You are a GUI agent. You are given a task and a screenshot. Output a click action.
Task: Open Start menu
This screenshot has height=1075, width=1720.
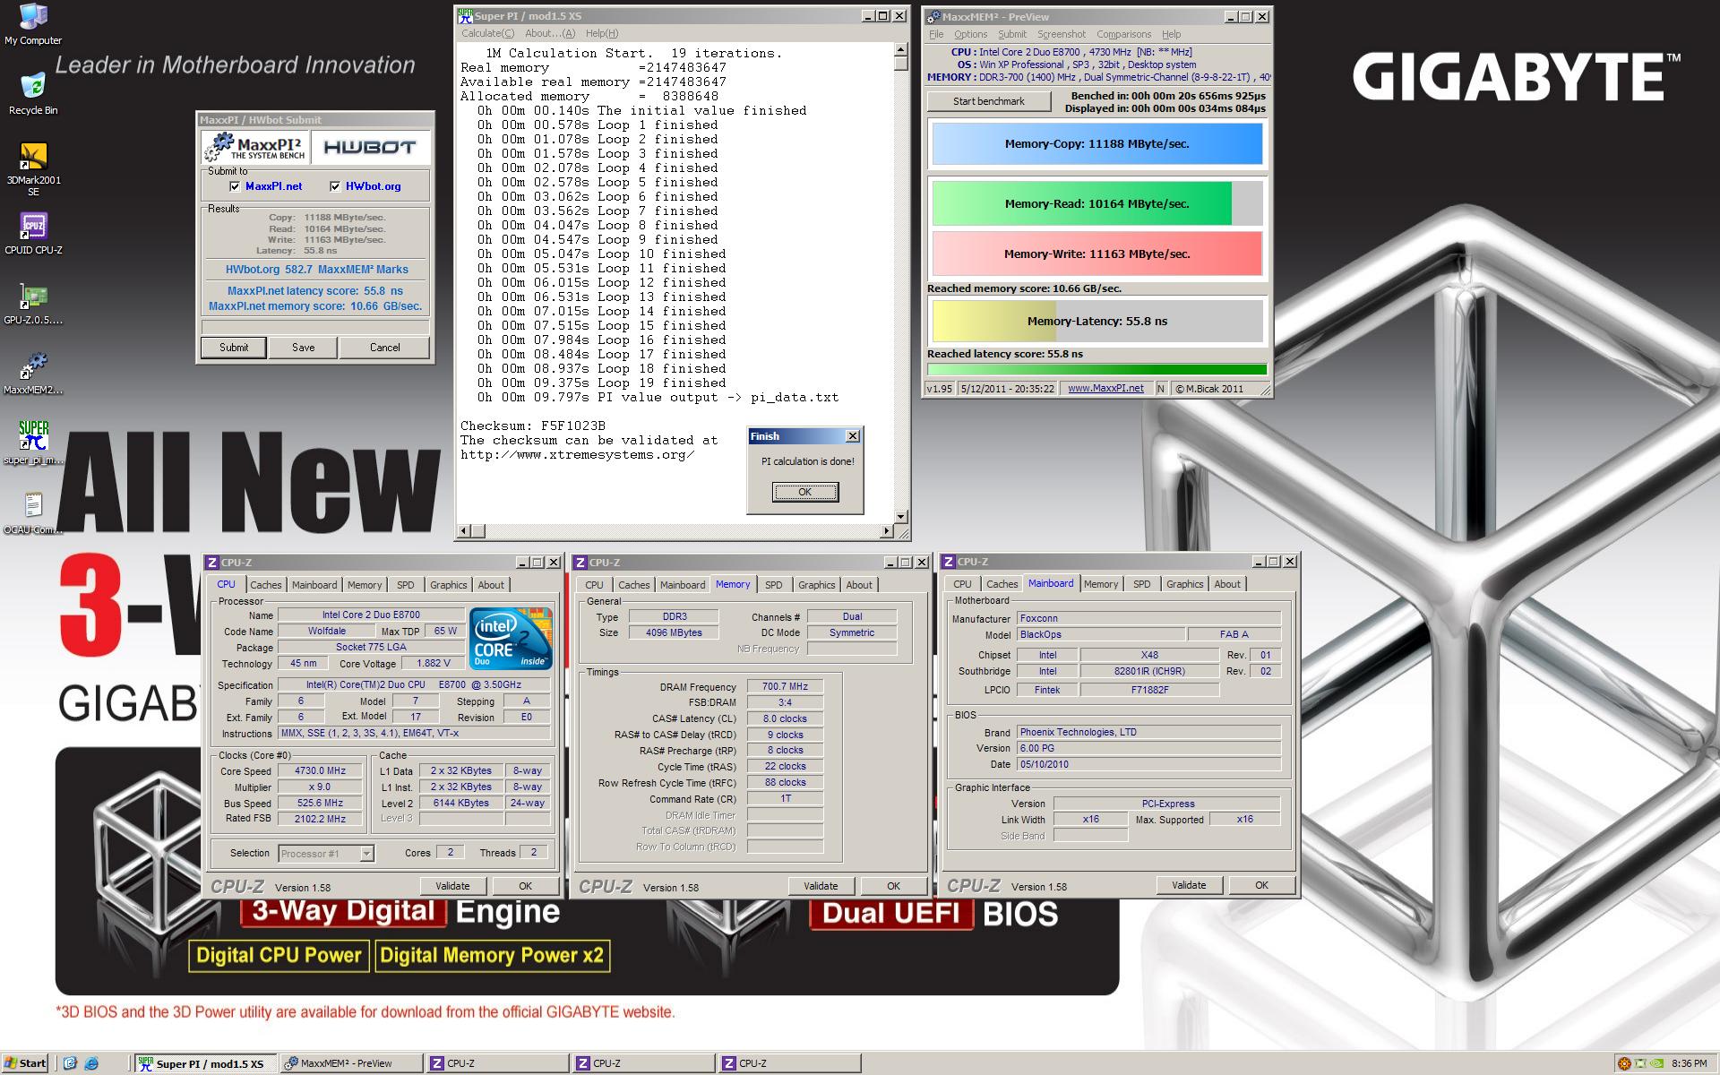[25, 1063]
